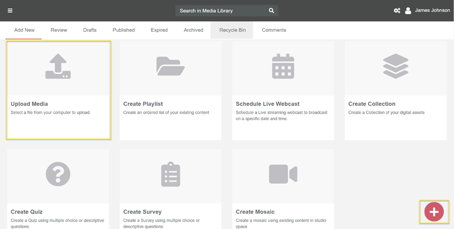Click the search magnifier icon

click(271, 10)
